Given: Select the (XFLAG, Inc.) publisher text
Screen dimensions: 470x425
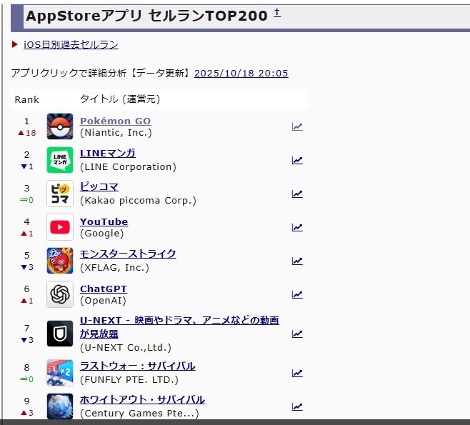Looking at the screenshot, I should coord(114,267).
